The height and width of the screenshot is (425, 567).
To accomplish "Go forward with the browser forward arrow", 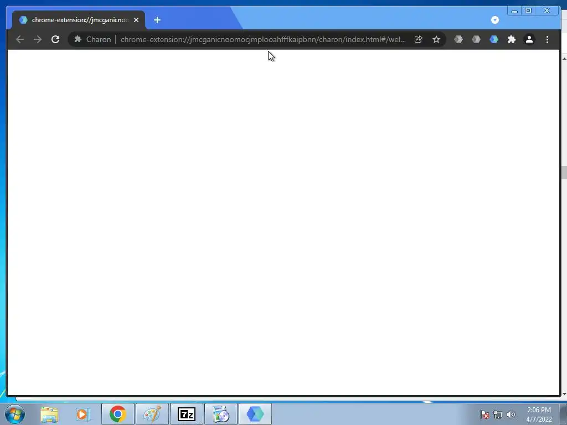I will (38, 39).
